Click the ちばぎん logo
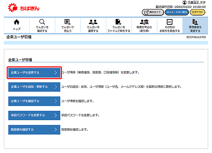Screen dimensions: 212x153 tap(24, 8)
